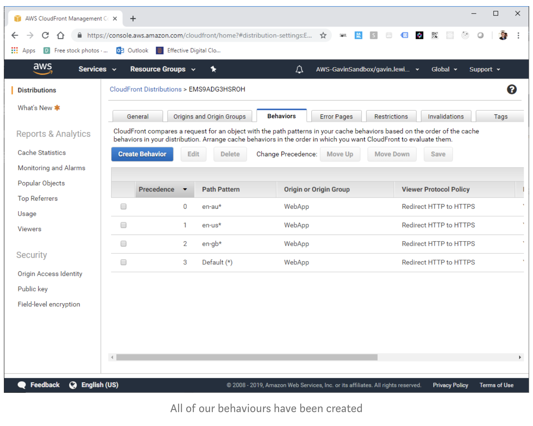The height and width of the screenshot is (426, 533).
Task: Click the browser forward arrow
Action: tap(30, 35)
